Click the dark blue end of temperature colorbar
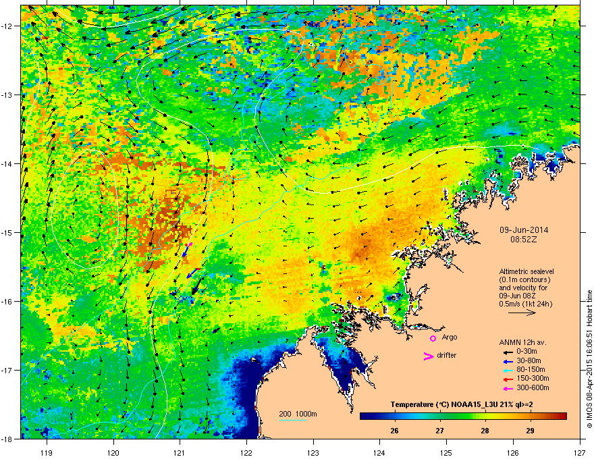 click(364, 416)
